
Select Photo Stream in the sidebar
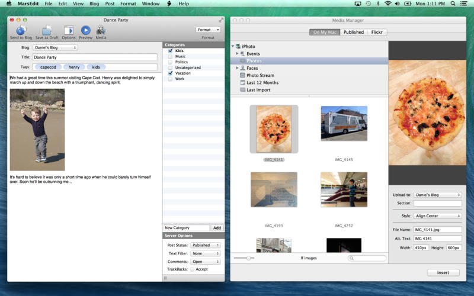[260, 75]
